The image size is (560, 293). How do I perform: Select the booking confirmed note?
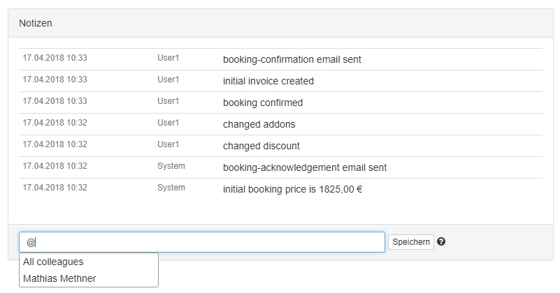[x=262, y=103]
